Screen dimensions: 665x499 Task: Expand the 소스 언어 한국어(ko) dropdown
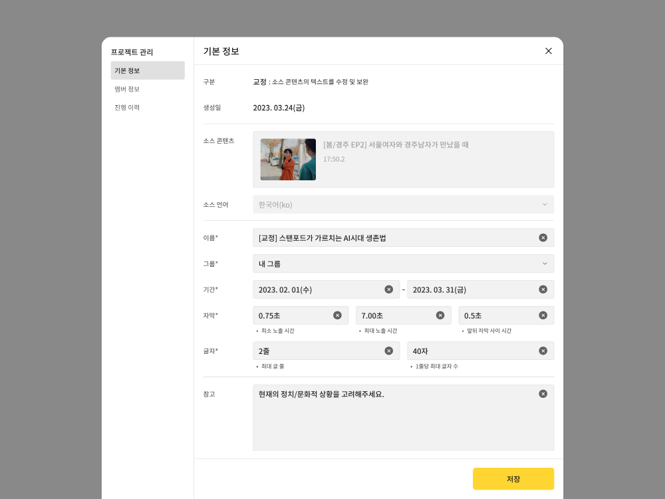403,204
